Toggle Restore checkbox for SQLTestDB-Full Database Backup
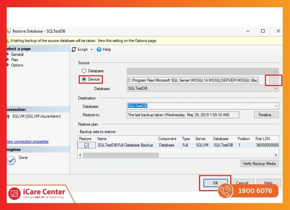The height and width of the screenshot is (210, 290). [x=87, y=145]
